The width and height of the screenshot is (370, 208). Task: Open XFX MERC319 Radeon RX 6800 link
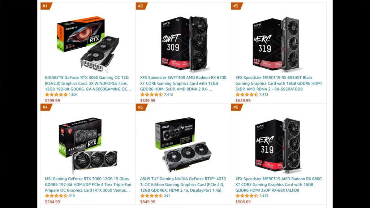[279, 185]
